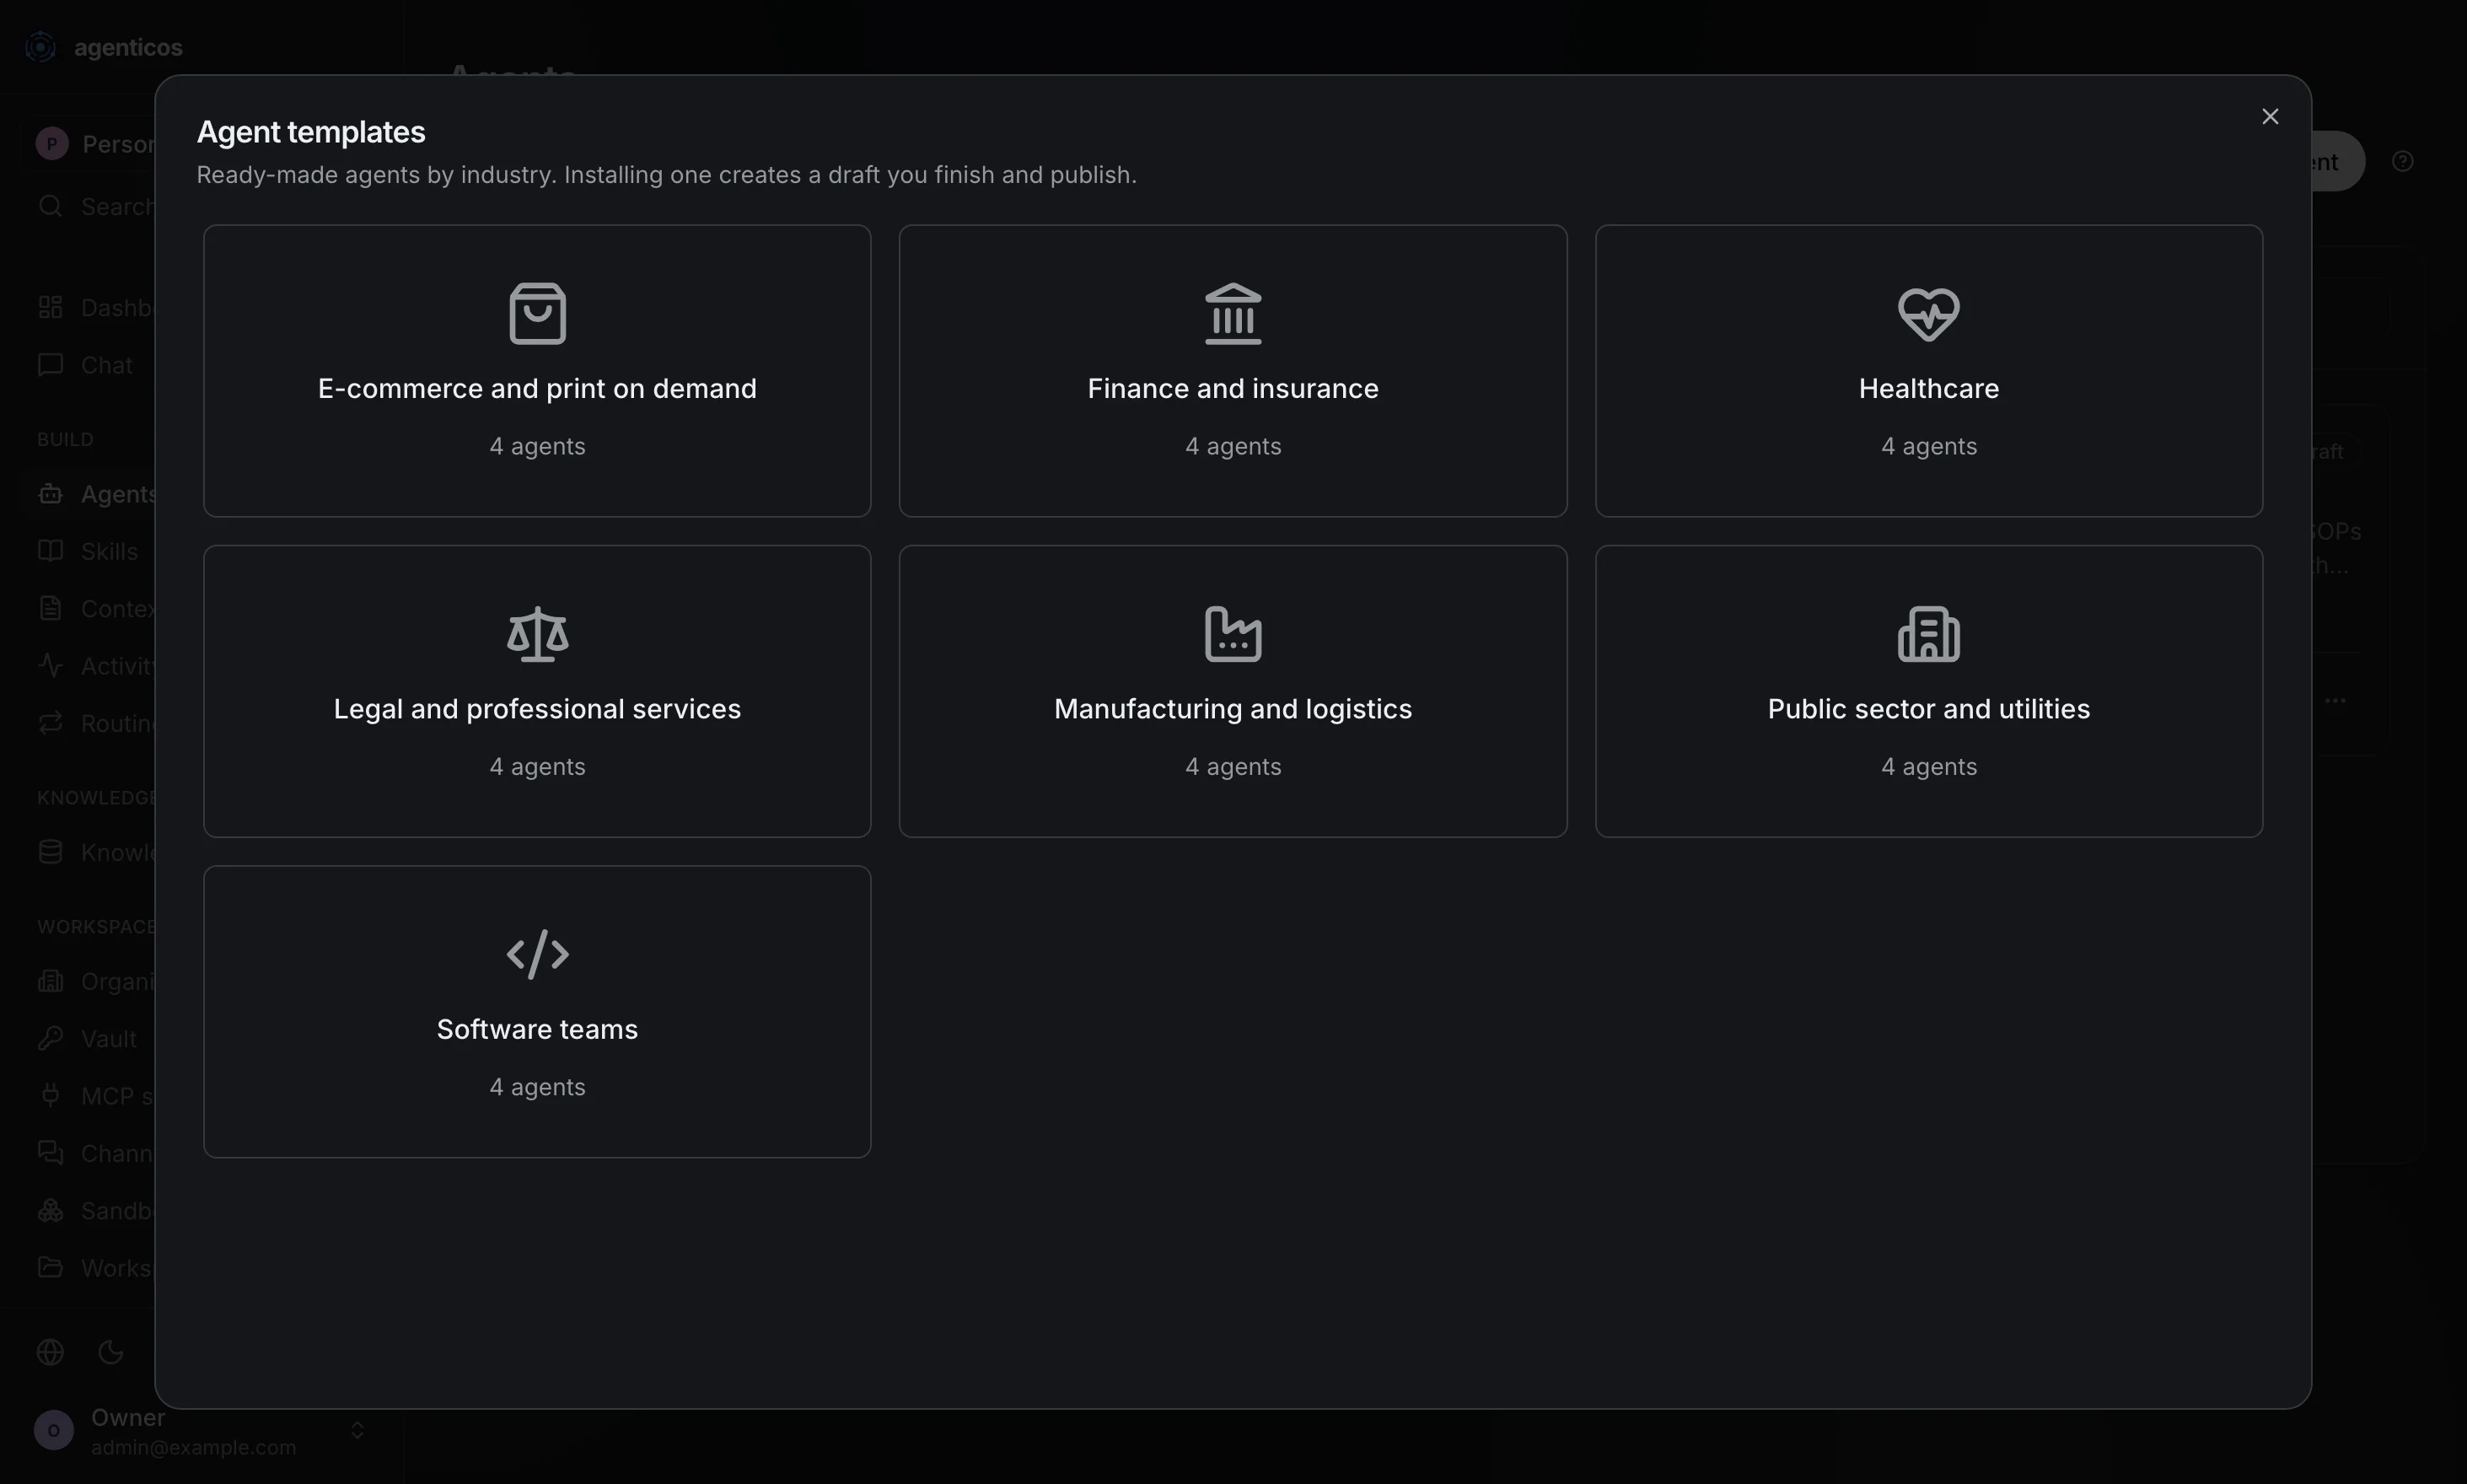The image size is (2467, 1484).
Task: Click the scales icon for Legal services
Action: (538, 634)
